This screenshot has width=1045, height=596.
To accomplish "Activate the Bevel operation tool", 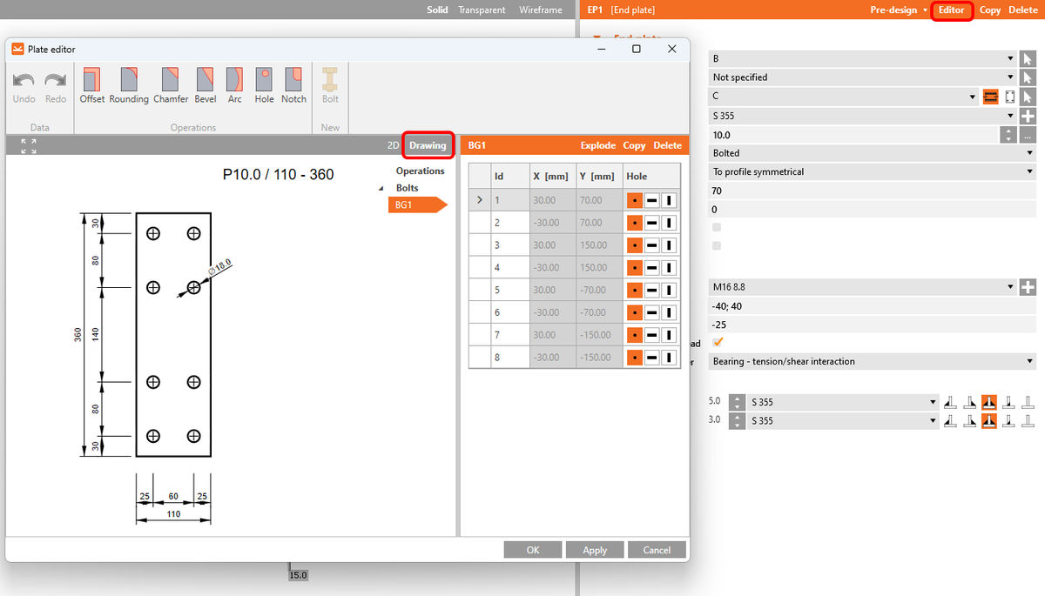I will pos(205,85).
